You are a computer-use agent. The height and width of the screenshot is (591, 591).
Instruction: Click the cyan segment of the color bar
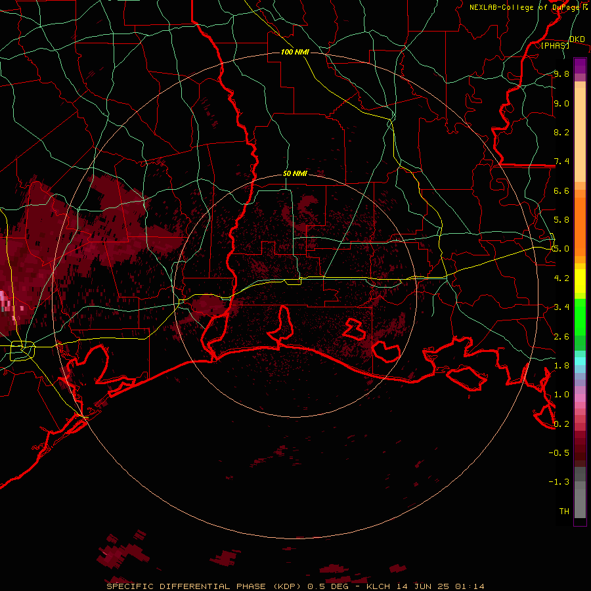click(580, 361)
